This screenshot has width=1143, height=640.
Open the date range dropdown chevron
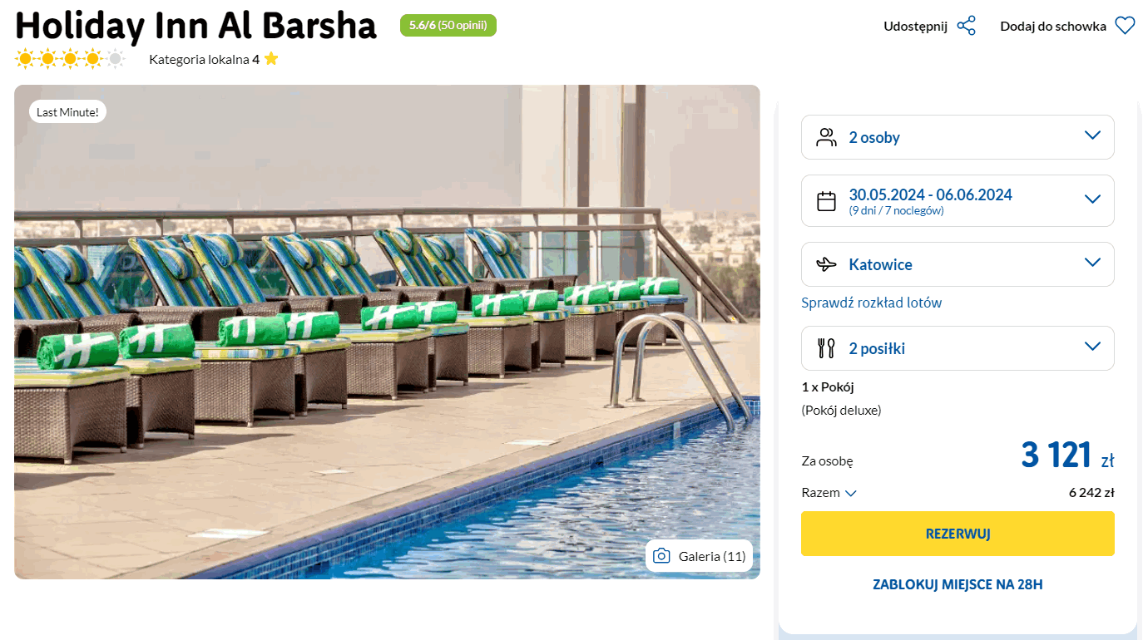[x=1092, y=199]
